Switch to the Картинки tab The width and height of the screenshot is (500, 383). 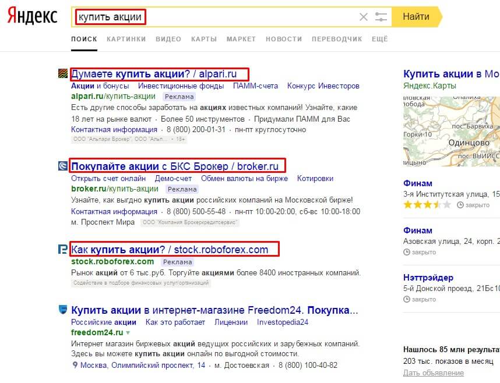pyautogui.click(x=126, y=39)
